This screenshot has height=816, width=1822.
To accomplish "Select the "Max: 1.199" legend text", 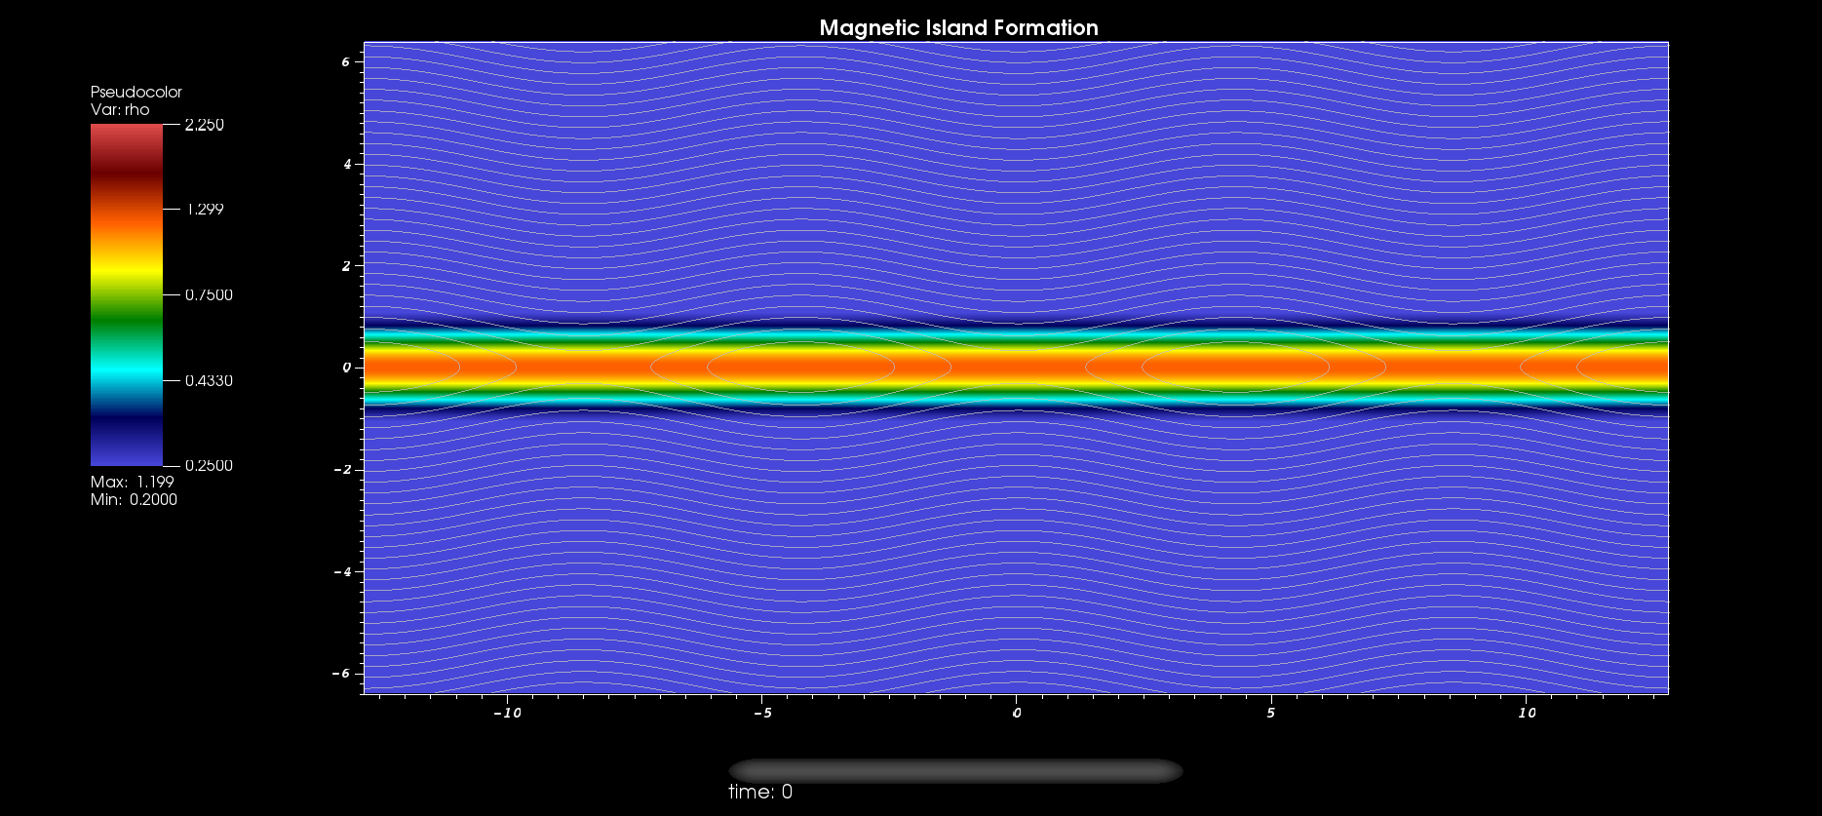I will pyautogui.click(x=133, y=482).
